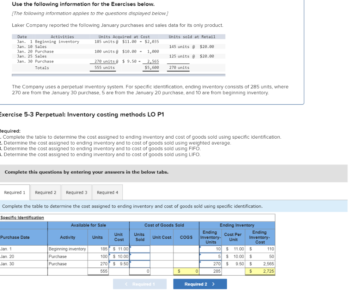Image resolution: width=361 pixels, height=302 pixels.
Task: Click the blue 'Required 2 >' navigation button
Action: [x=200, y=284]
